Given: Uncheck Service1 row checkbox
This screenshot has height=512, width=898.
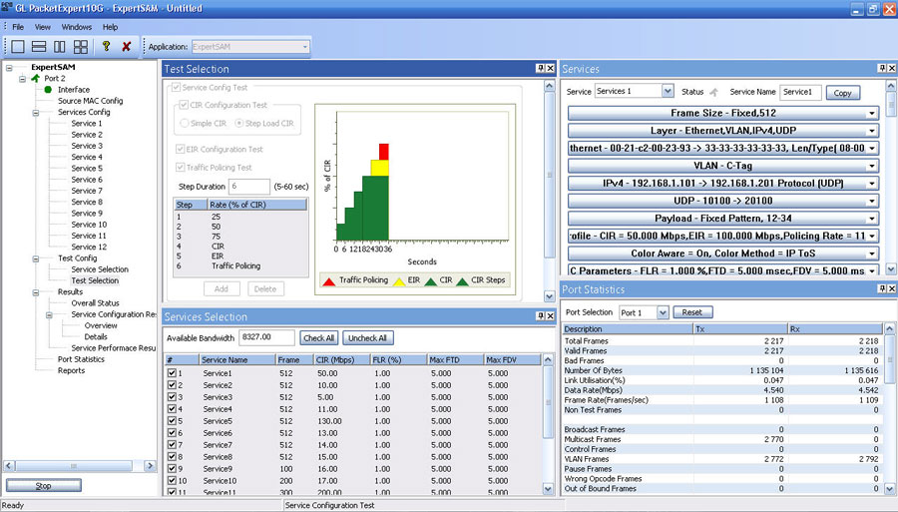Looking at the screenshot, I should [x=172, y=373].
